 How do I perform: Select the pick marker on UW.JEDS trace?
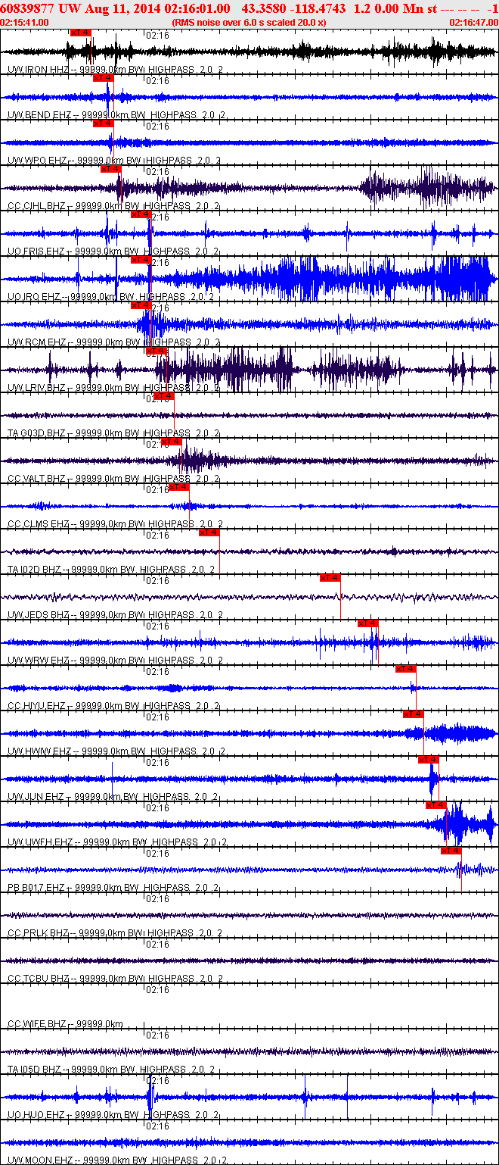pyautogui.click(x=330, y=578)
